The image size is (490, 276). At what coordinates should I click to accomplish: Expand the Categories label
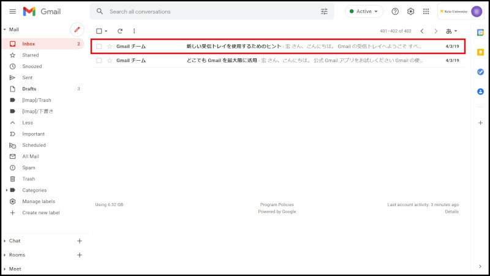(x=6, y=190)
